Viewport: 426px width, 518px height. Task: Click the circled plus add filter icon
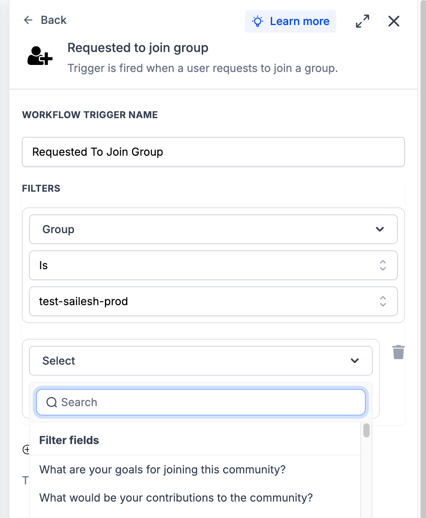click(x=26, y=450)
